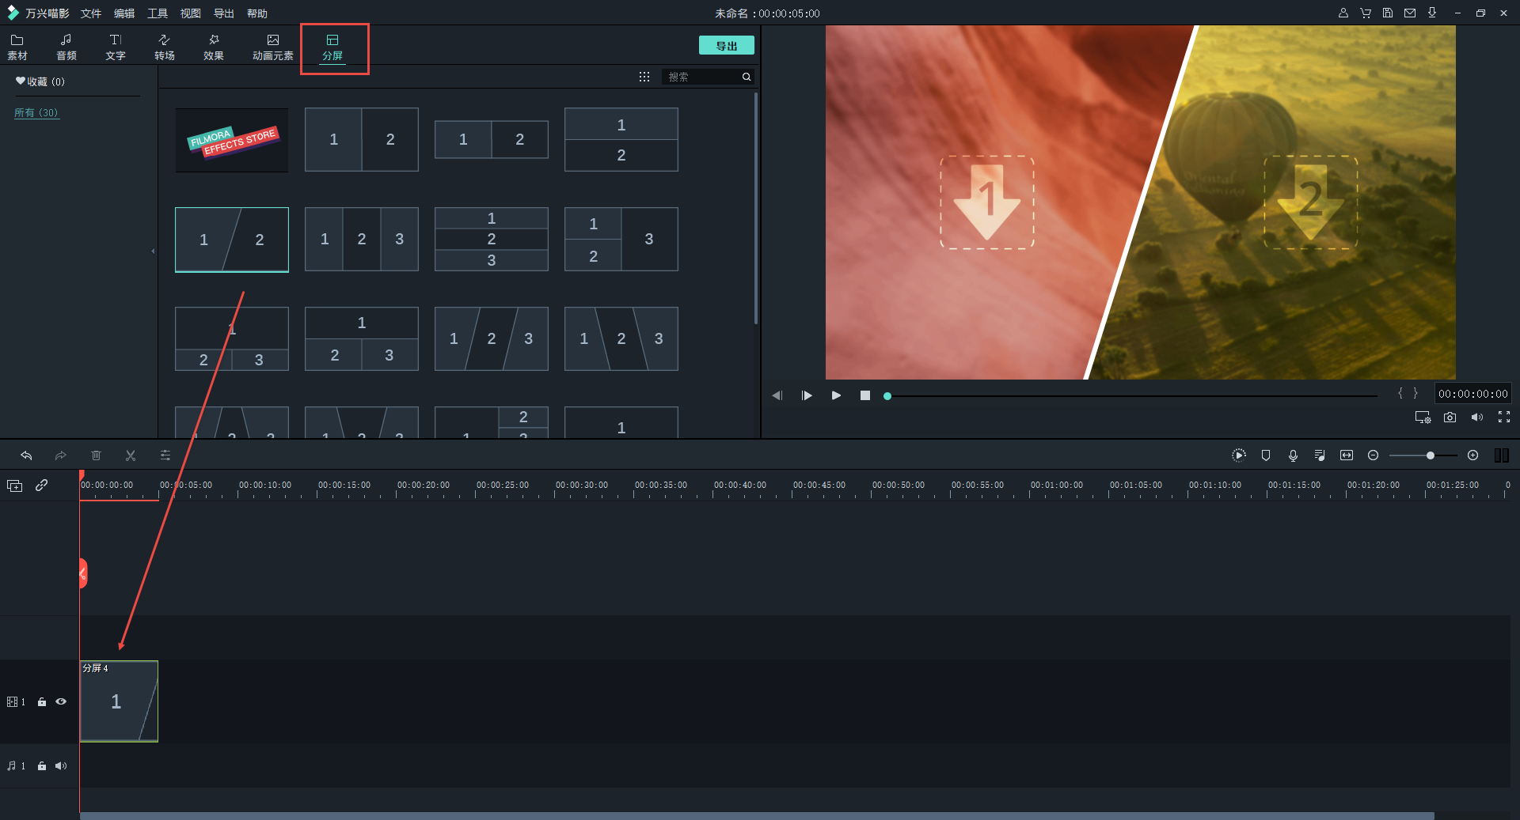Open the 工具 menu
The image size is (1520, 820).
coord(158,13)
